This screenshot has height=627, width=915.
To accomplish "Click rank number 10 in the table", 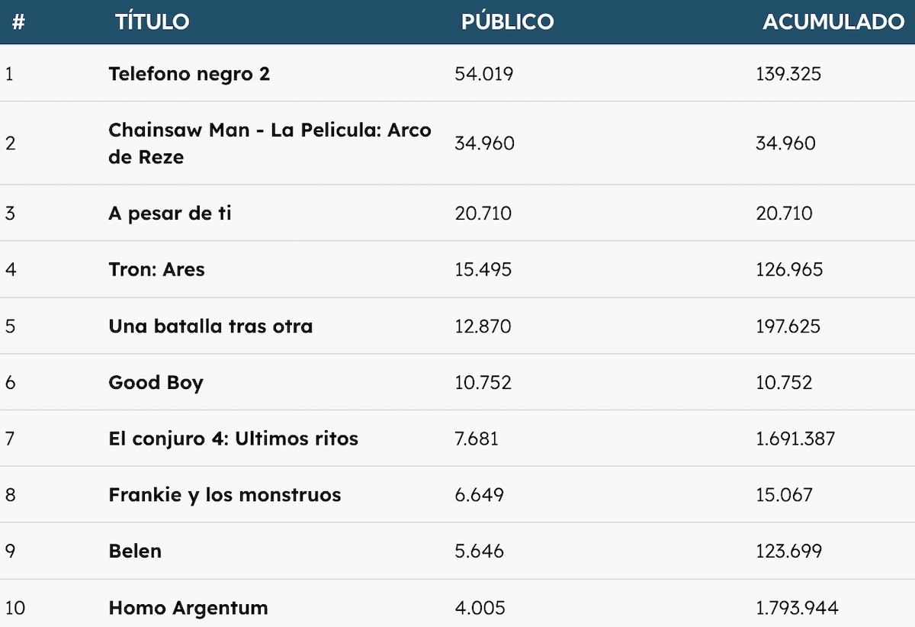I will coord(14,608).
